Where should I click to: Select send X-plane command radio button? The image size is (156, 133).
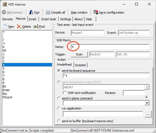[59, 98]
